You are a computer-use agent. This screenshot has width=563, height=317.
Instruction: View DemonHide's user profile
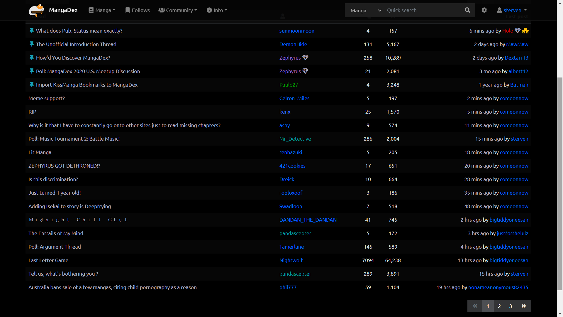pyautogui.click(x=293, y=44)
